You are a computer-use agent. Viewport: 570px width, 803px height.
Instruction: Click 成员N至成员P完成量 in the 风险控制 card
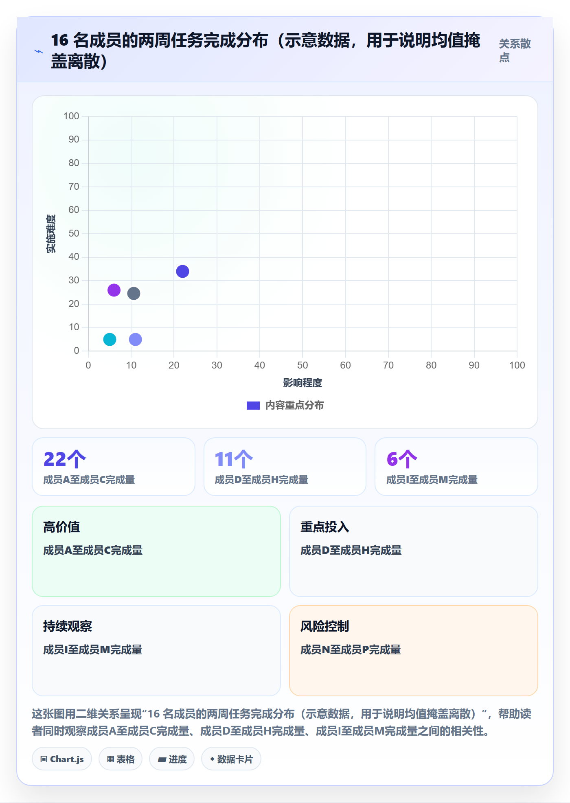(351, 649)
